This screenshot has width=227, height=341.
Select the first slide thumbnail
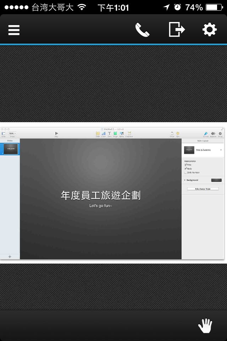(x=11, y=149)
